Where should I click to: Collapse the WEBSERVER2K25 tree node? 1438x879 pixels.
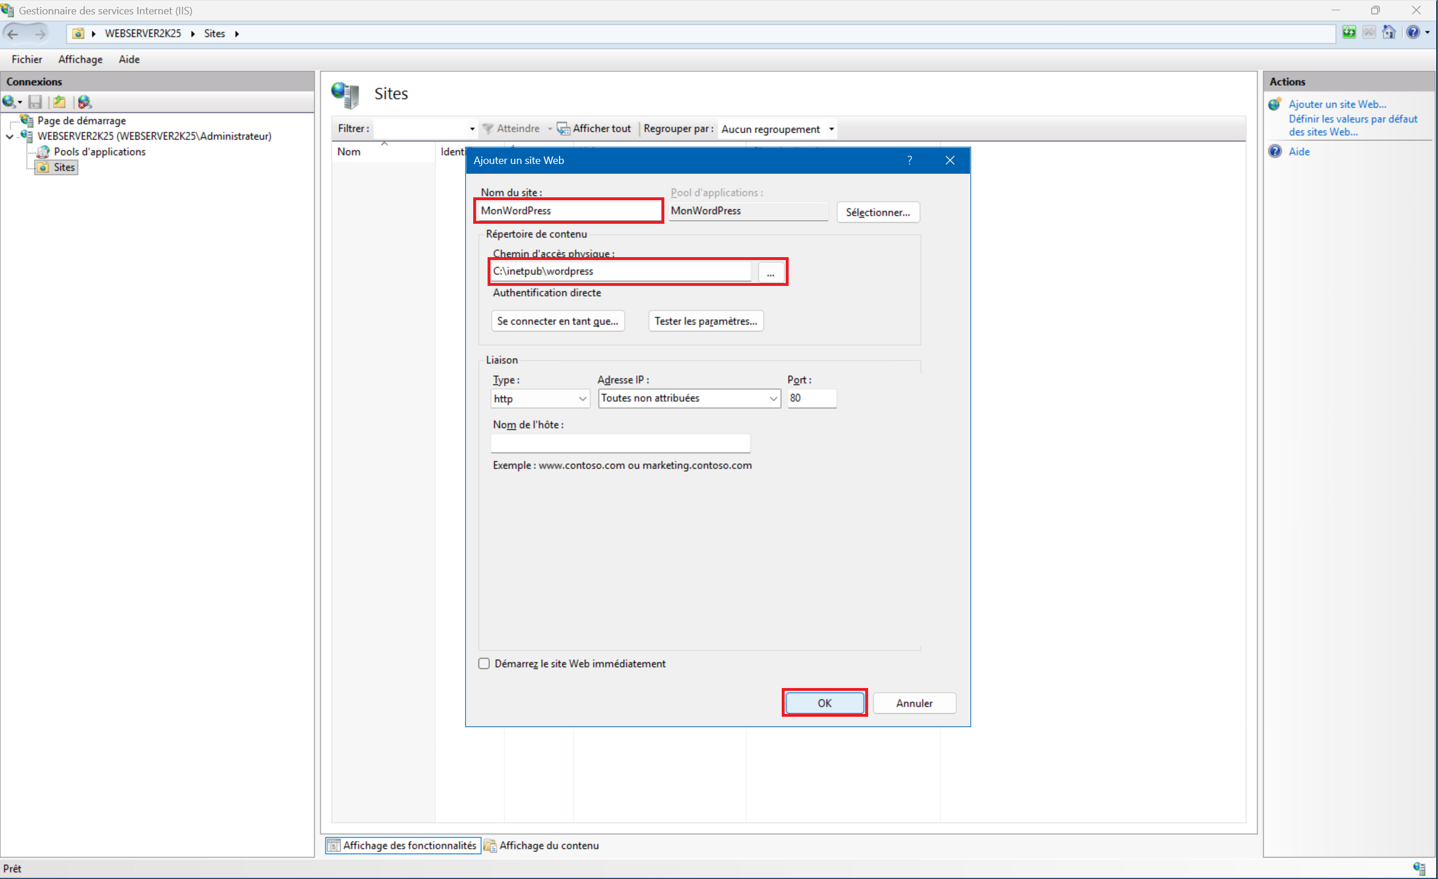(9, 136)
